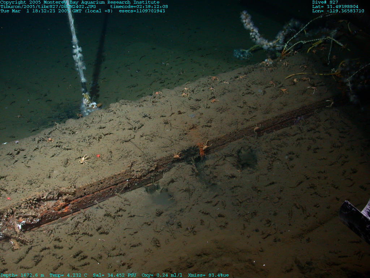The height and width of the screenshot is (278, 370).
Task: Click the white crab left of red dot
Action: 83,159
